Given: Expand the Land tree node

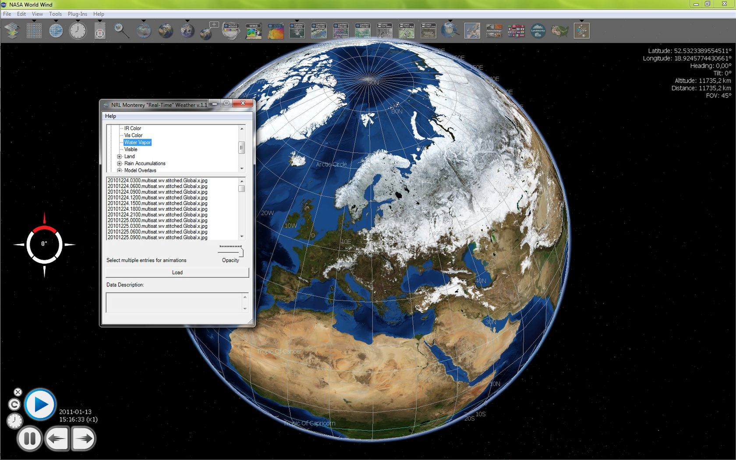Looking at the screenshot, I should pyautogui.click(x=119, y=156).
